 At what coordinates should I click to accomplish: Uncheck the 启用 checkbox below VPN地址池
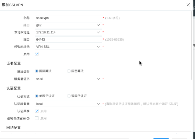(36, 54)
